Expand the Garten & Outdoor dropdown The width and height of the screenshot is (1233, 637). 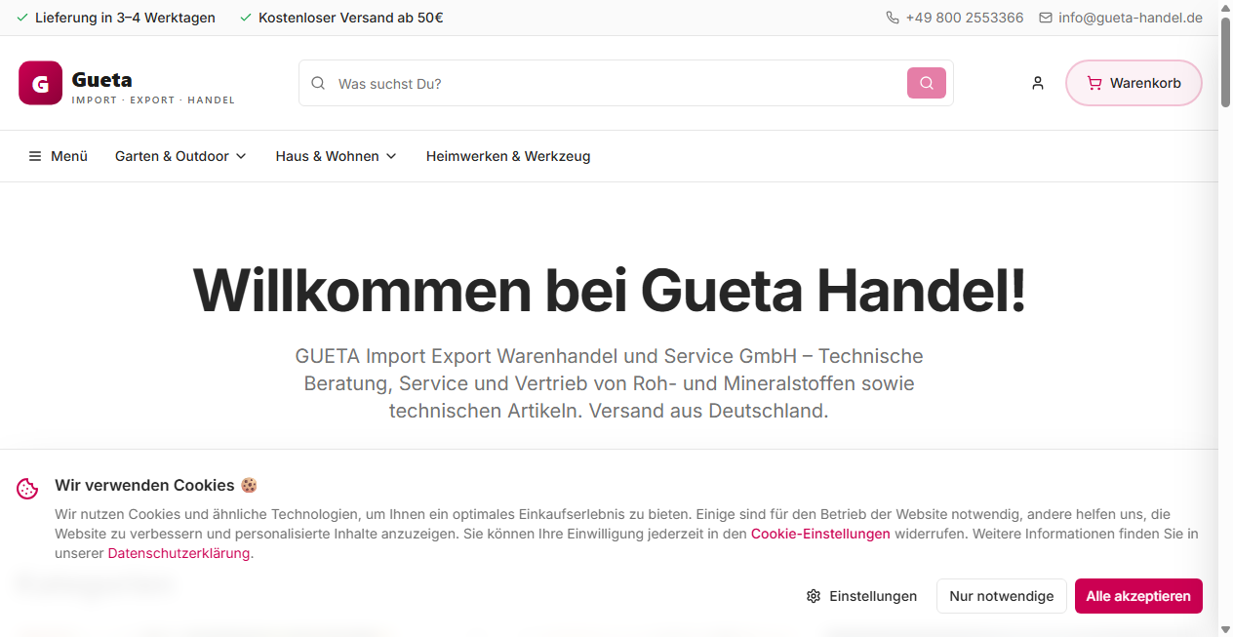tap(180, 155)
